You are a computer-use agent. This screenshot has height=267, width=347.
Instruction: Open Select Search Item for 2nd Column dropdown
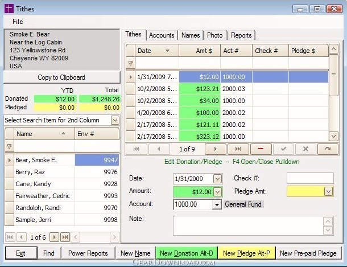click(115, 120)
